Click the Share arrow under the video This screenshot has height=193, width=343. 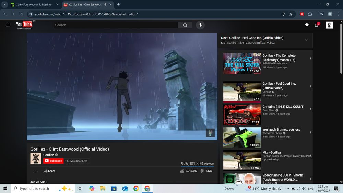pos(49,171)
